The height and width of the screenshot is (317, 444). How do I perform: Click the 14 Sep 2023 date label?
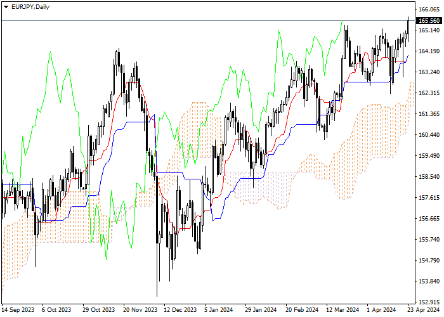[18, 310]
